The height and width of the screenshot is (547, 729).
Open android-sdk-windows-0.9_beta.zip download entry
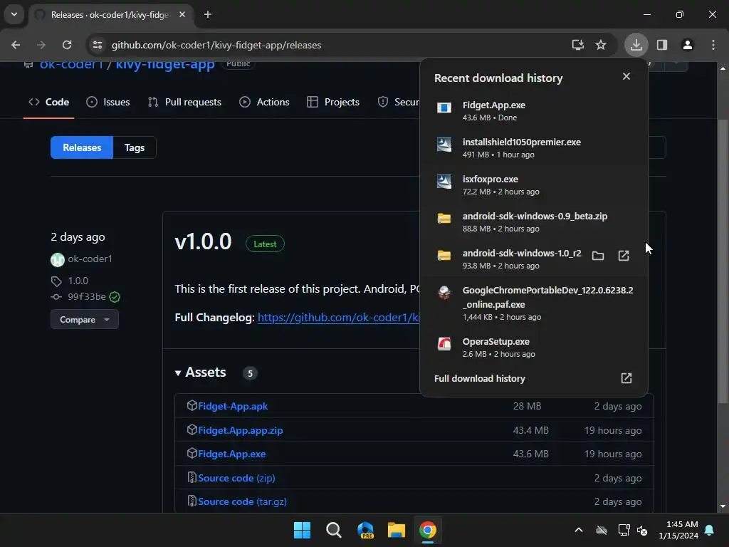coord(534,222)
